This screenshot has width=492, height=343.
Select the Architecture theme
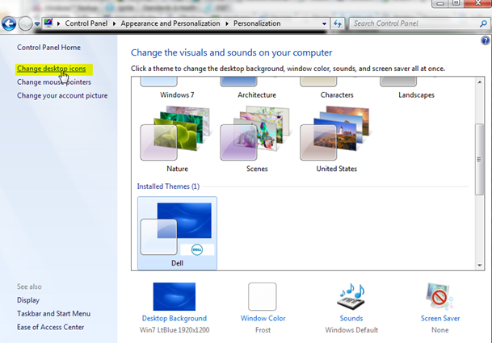(x=257, y=89)
